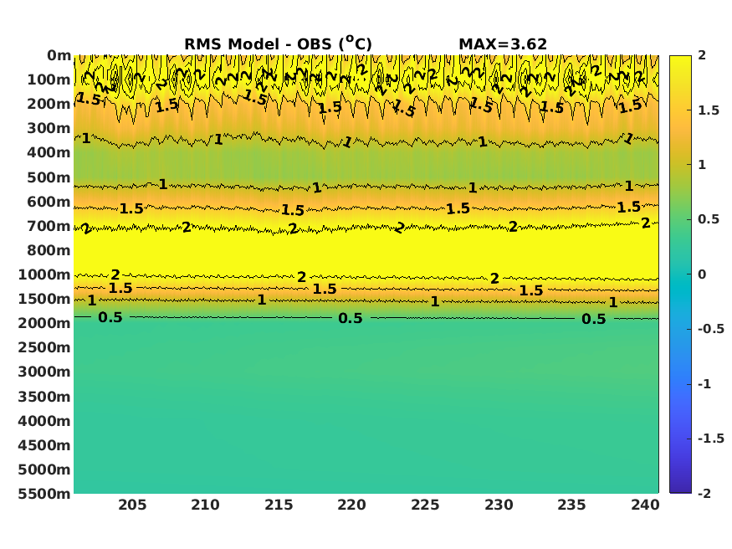Click the colorbar tick label '-1'
Viewport: 732px width, 549px height.
pos(704,384)
